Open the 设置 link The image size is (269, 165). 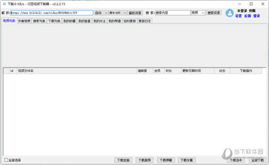pos(239,16)
